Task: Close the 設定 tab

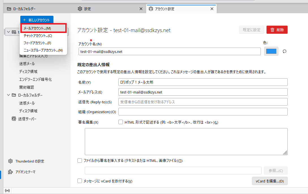Action: [x=141, y=9]
